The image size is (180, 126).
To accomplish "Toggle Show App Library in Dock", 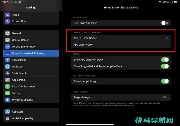I will click(165, 60).
